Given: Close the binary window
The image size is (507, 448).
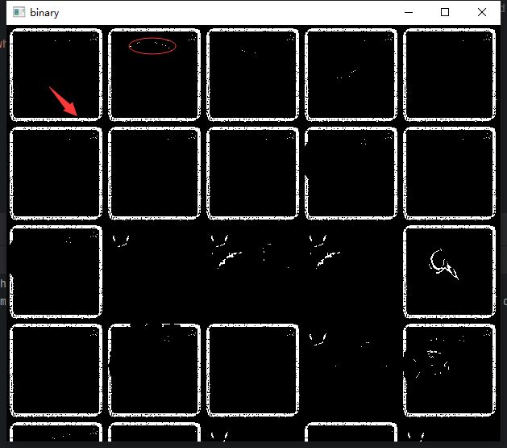Looking at the screenshot, I should point(482,12).
